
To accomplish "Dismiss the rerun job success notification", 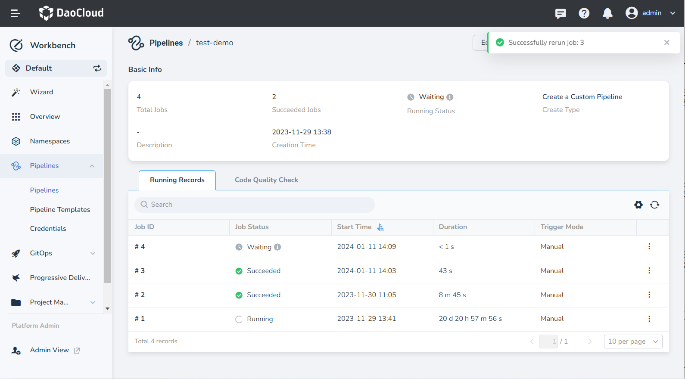I will (x=666, y=43).
